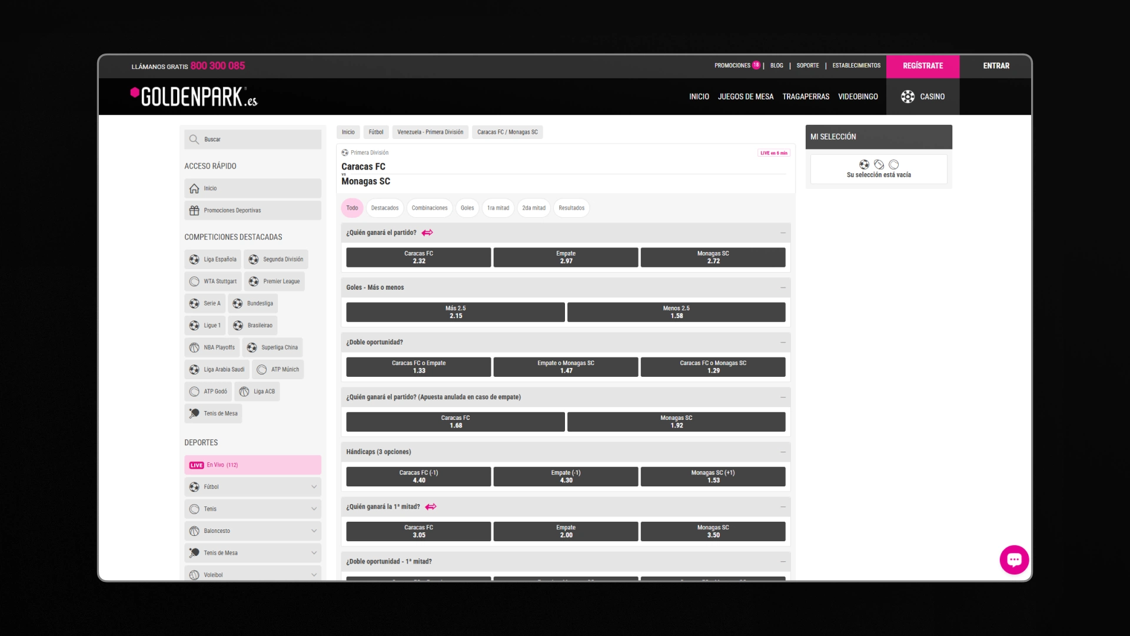Bet on Empate at 2.97
Screen dimensions: 1130x636
click(566, 257)
